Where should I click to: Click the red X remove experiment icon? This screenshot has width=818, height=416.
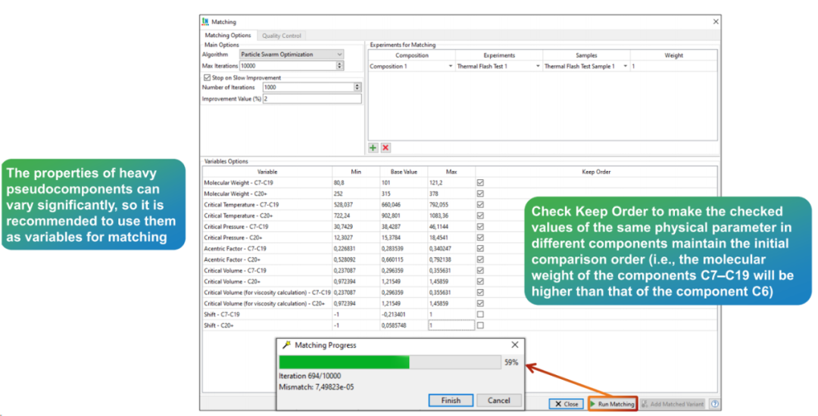pos(386,147)
